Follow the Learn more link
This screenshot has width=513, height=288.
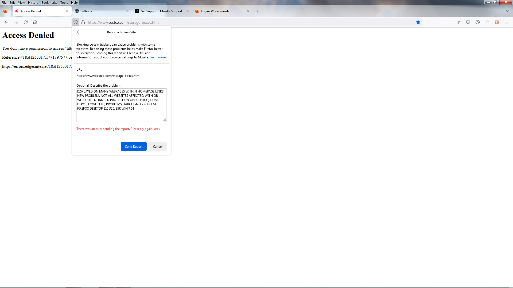point(157,57)
